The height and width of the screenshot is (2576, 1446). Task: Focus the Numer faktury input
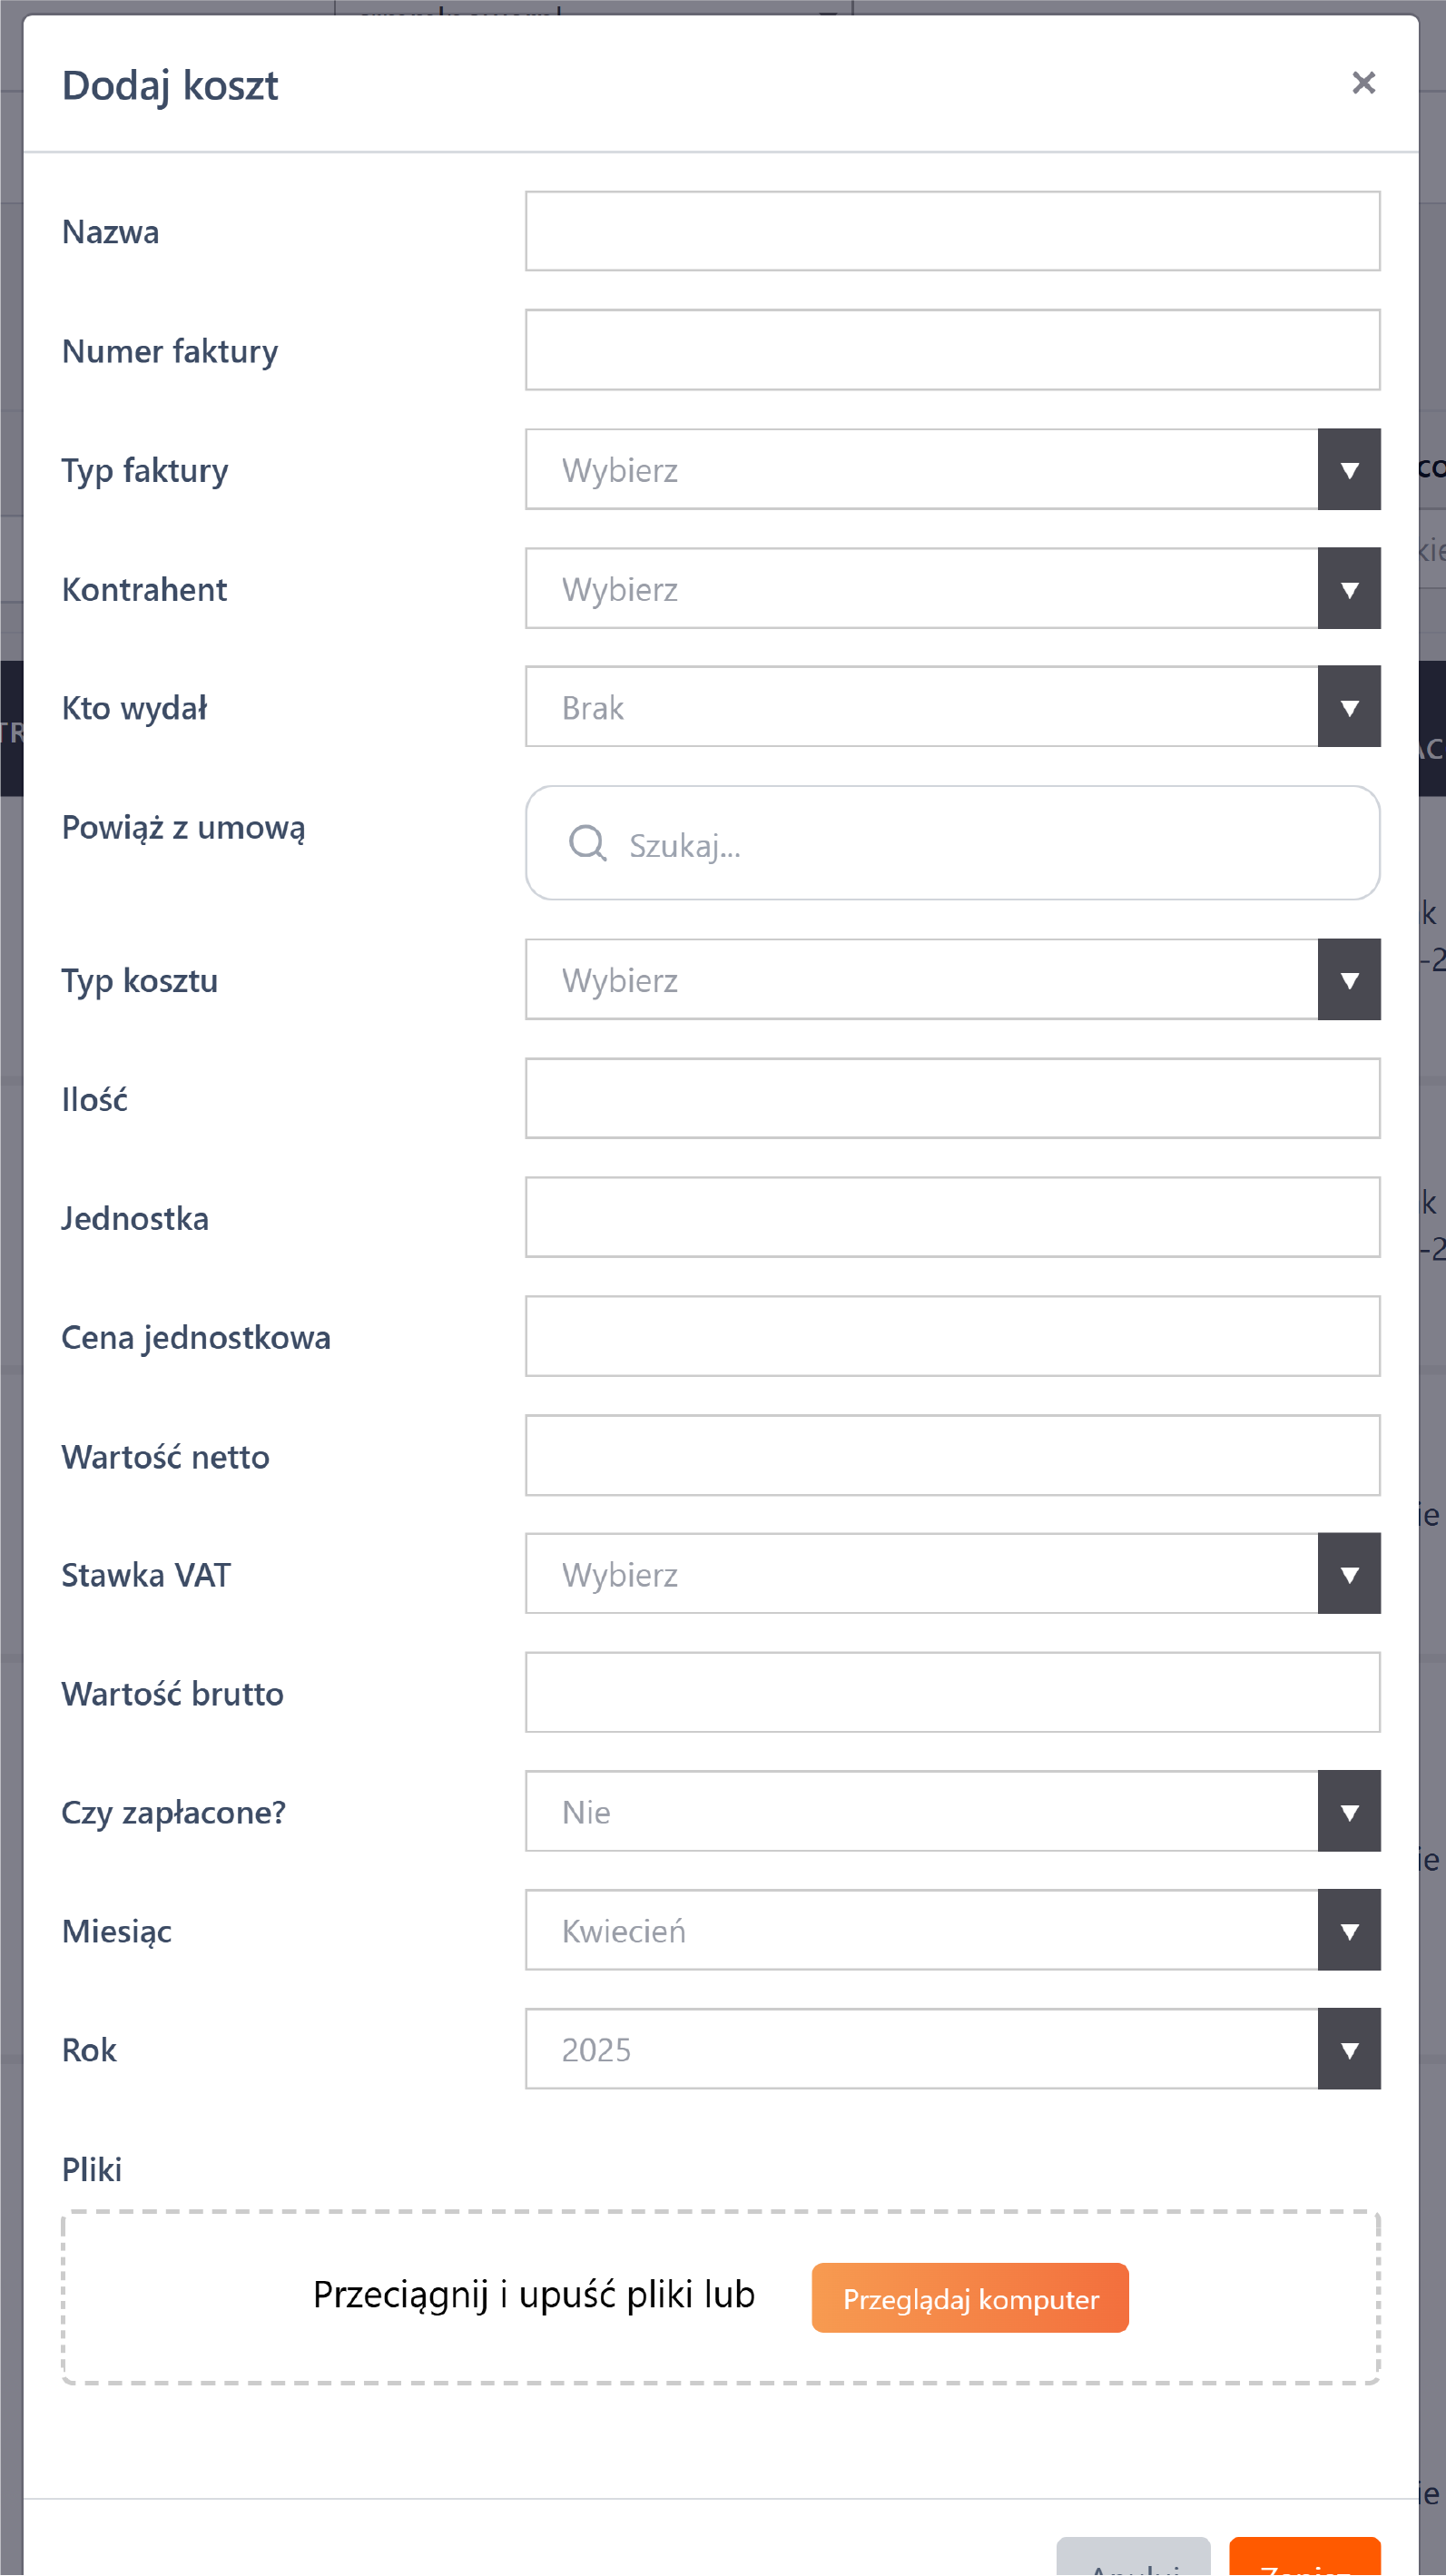[x=952, y=350]
